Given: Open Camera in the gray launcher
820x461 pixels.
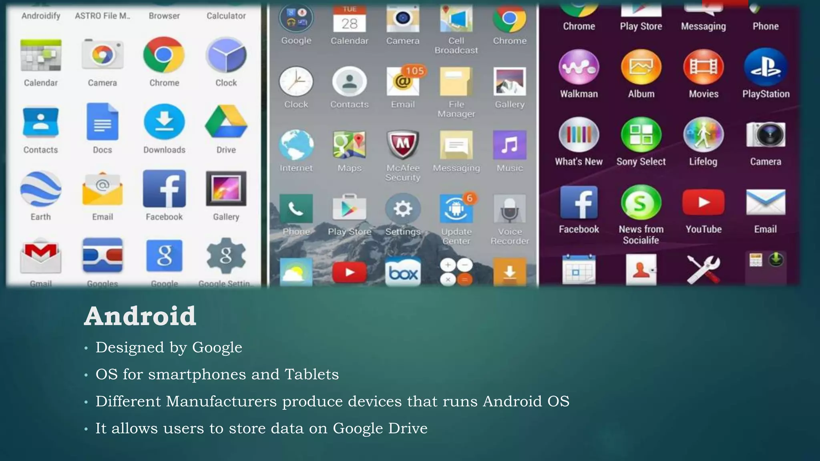Looking at the screenshot, I should tap(403, 19).
